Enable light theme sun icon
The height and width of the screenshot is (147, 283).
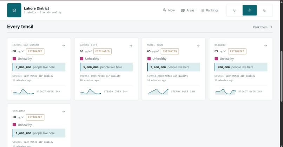coord(250,10)
